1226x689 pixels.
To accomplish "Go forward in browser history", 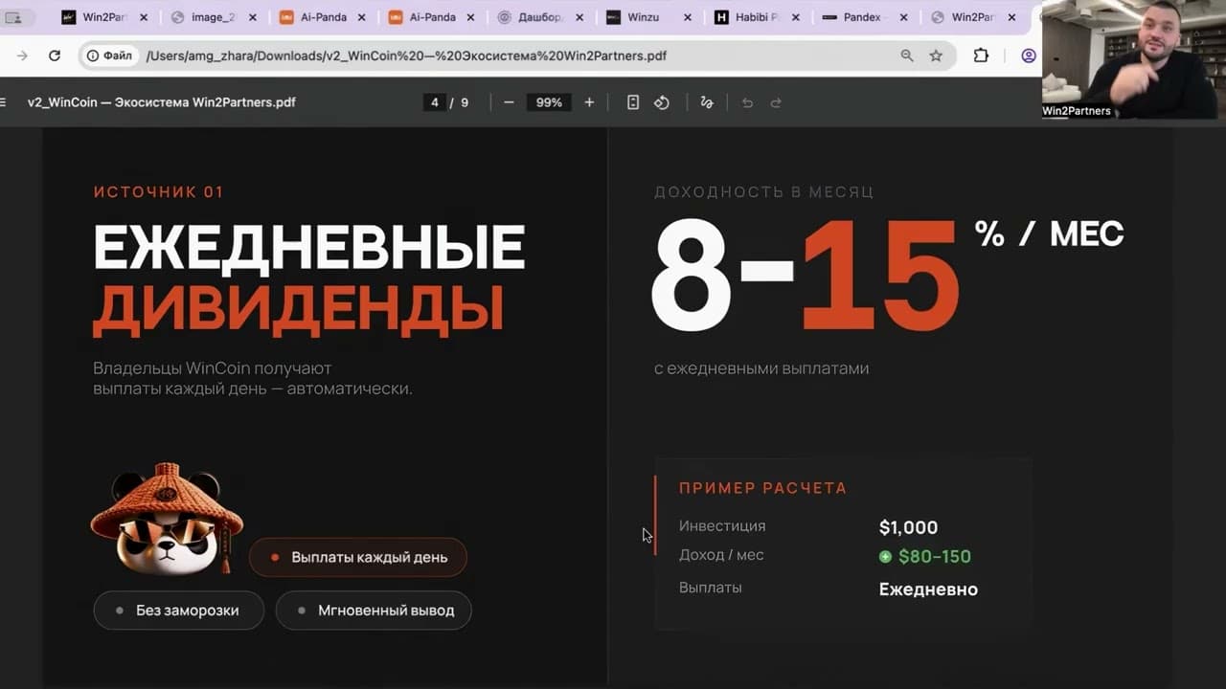I will pos(23,56).
